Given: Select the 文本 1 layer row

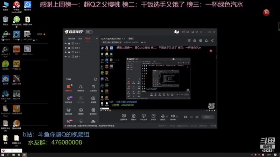Looking at the screenshot, I should pos(81,43).
